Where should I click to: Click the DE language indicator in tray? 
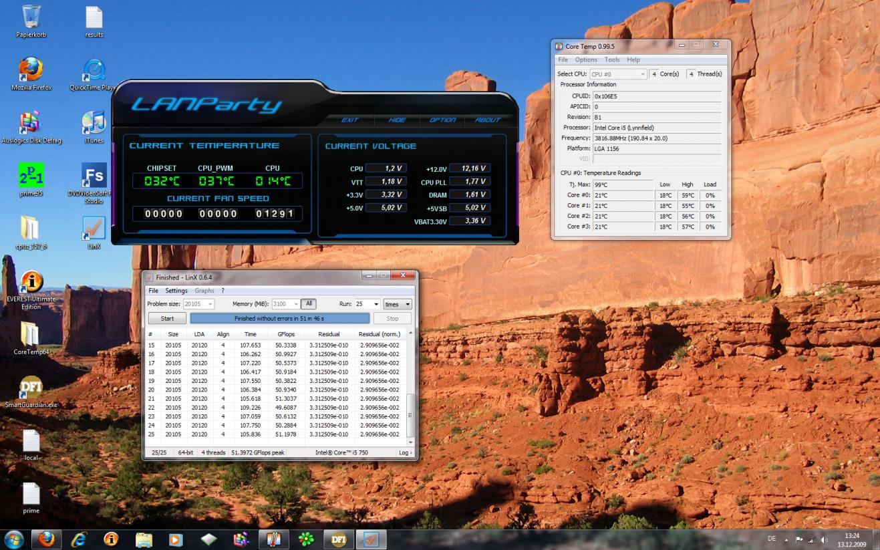pyautogui.click(x=771, y=539)
